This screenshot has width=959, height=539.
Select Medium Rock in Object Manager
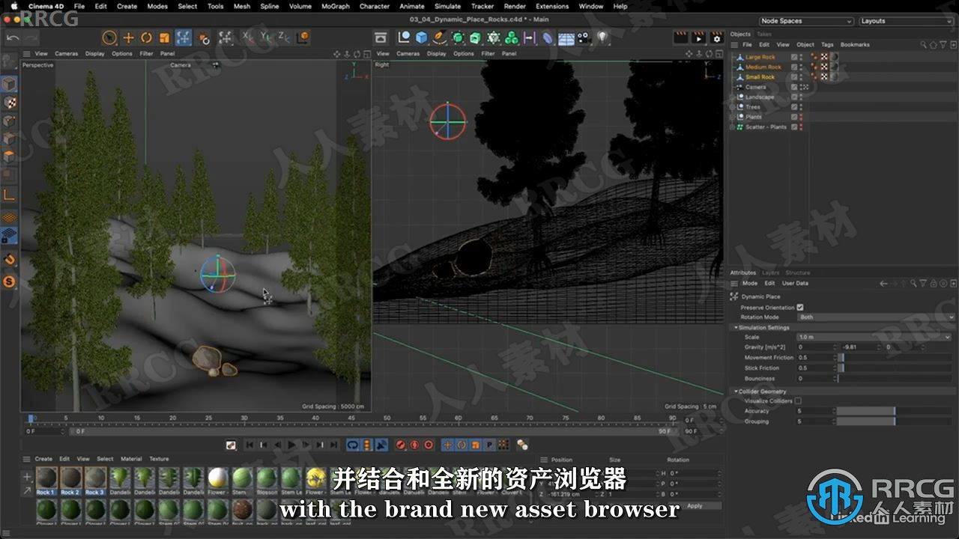coord(763,67)
